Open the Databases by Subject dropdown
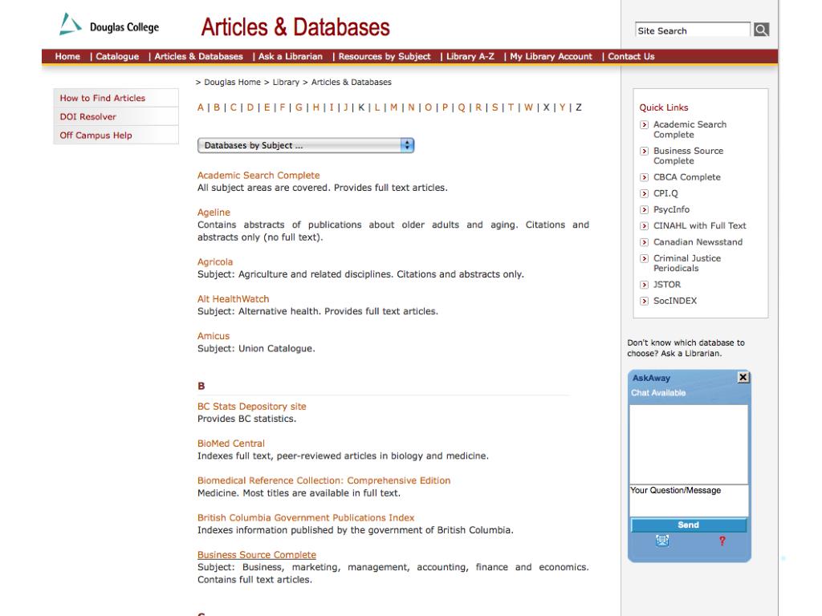Screen dimensions: 822x616 (x=306, y=145)
